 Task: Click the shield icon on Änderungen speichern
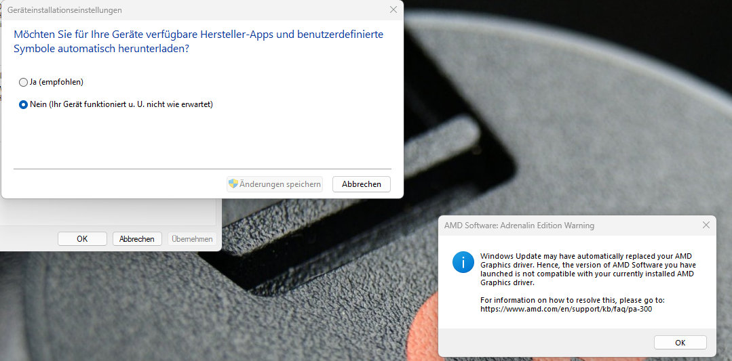[x=233, y=184]
